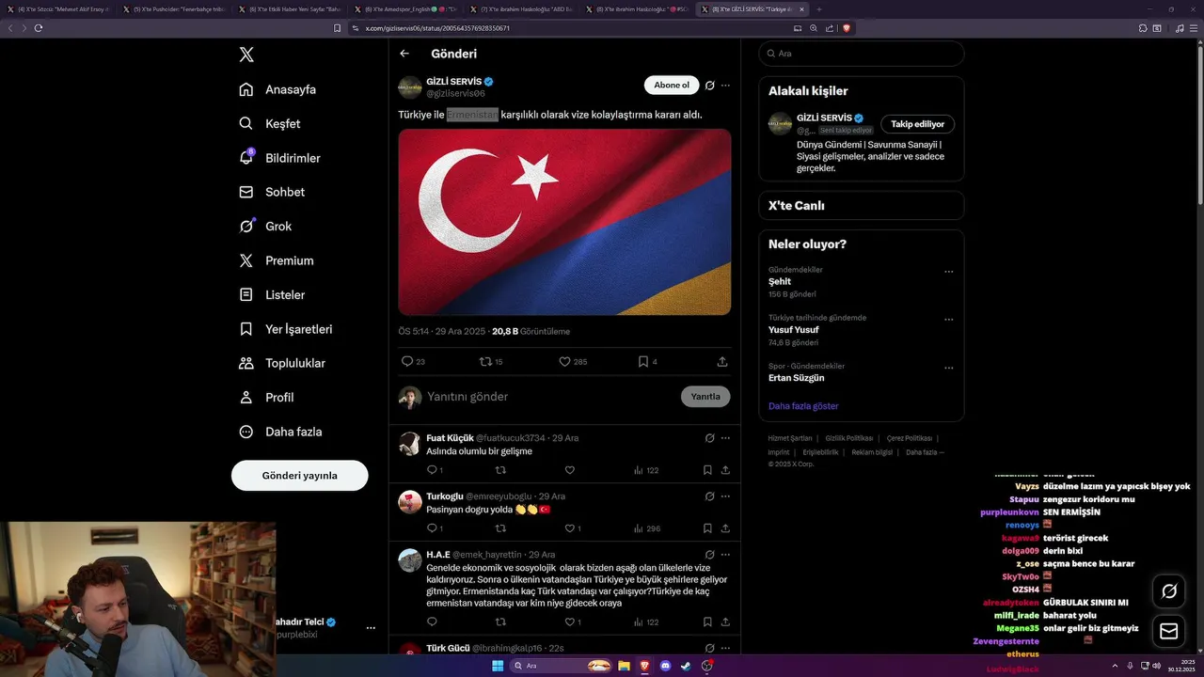This screenshot has height=677, width=1204.
Task: Open Listeler in the sidebar
Action: pyautogui.click(x=272, y=294)
